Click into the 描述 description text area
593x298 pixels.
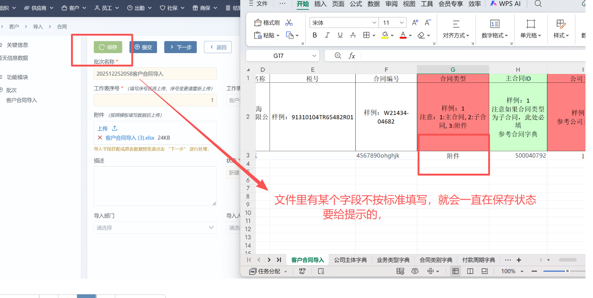click(155, 186)
